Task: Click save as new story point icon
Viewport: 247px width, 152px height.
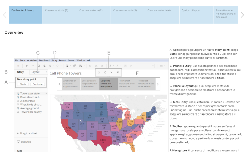Action: point(118,72)
